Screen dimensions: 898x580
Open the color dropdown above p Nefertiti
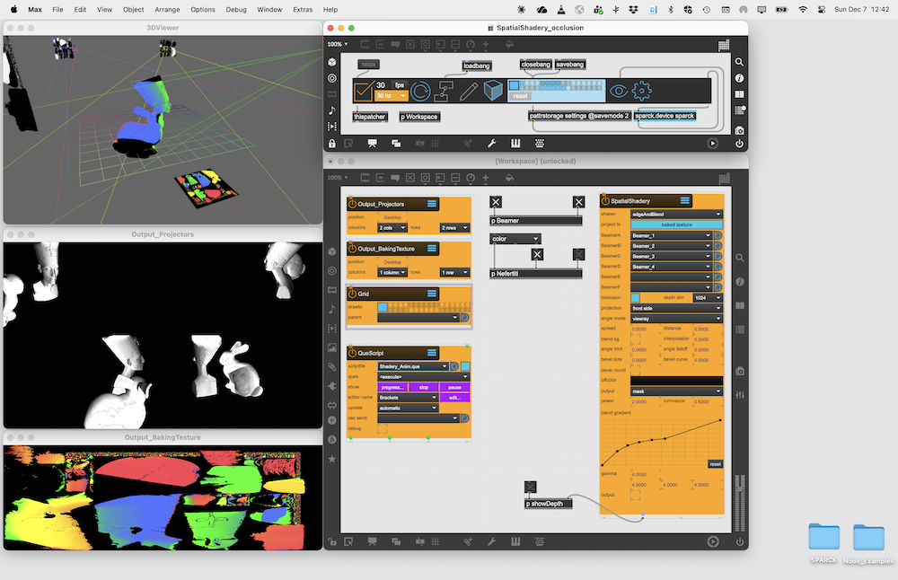[515, 239]
